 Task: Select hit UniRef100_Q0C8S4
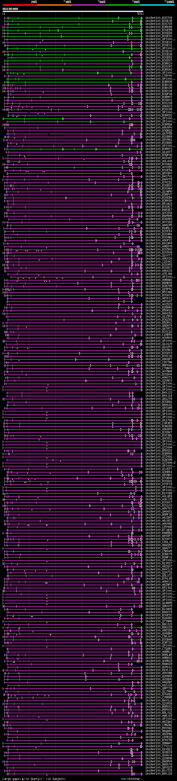pos(159,213)
